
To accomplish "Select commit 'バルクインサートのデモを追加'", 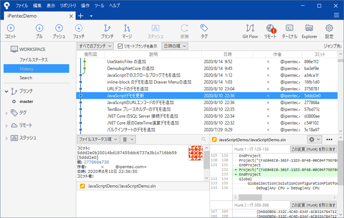I will (x=207, y=130).
